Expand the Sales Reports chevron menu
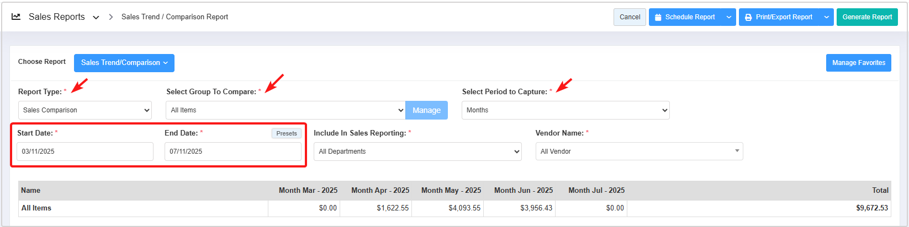 (x=96, y=18)
